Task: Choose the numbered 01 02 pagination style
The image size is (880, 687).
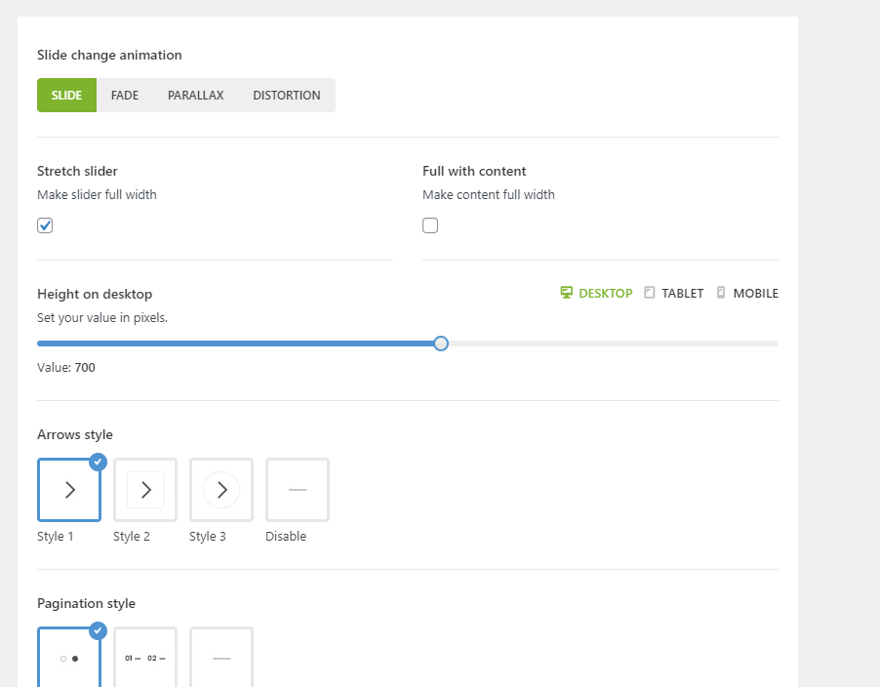Action: (145, 658)
